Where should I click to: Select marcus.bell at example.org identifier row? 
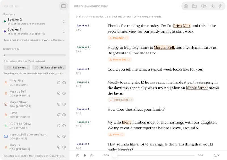[34, 136]
